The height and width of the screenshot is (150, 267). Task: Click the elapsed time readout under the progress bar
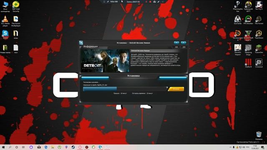click(120, 93)
